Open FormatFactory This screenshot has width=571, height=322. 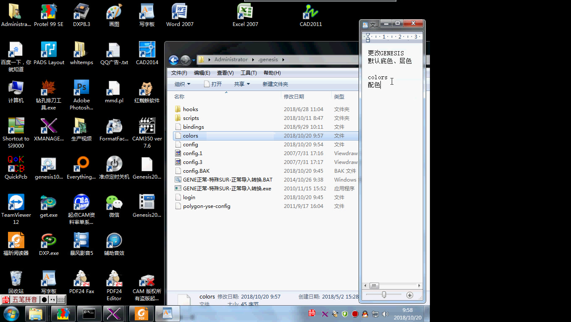tap(114, 126)
